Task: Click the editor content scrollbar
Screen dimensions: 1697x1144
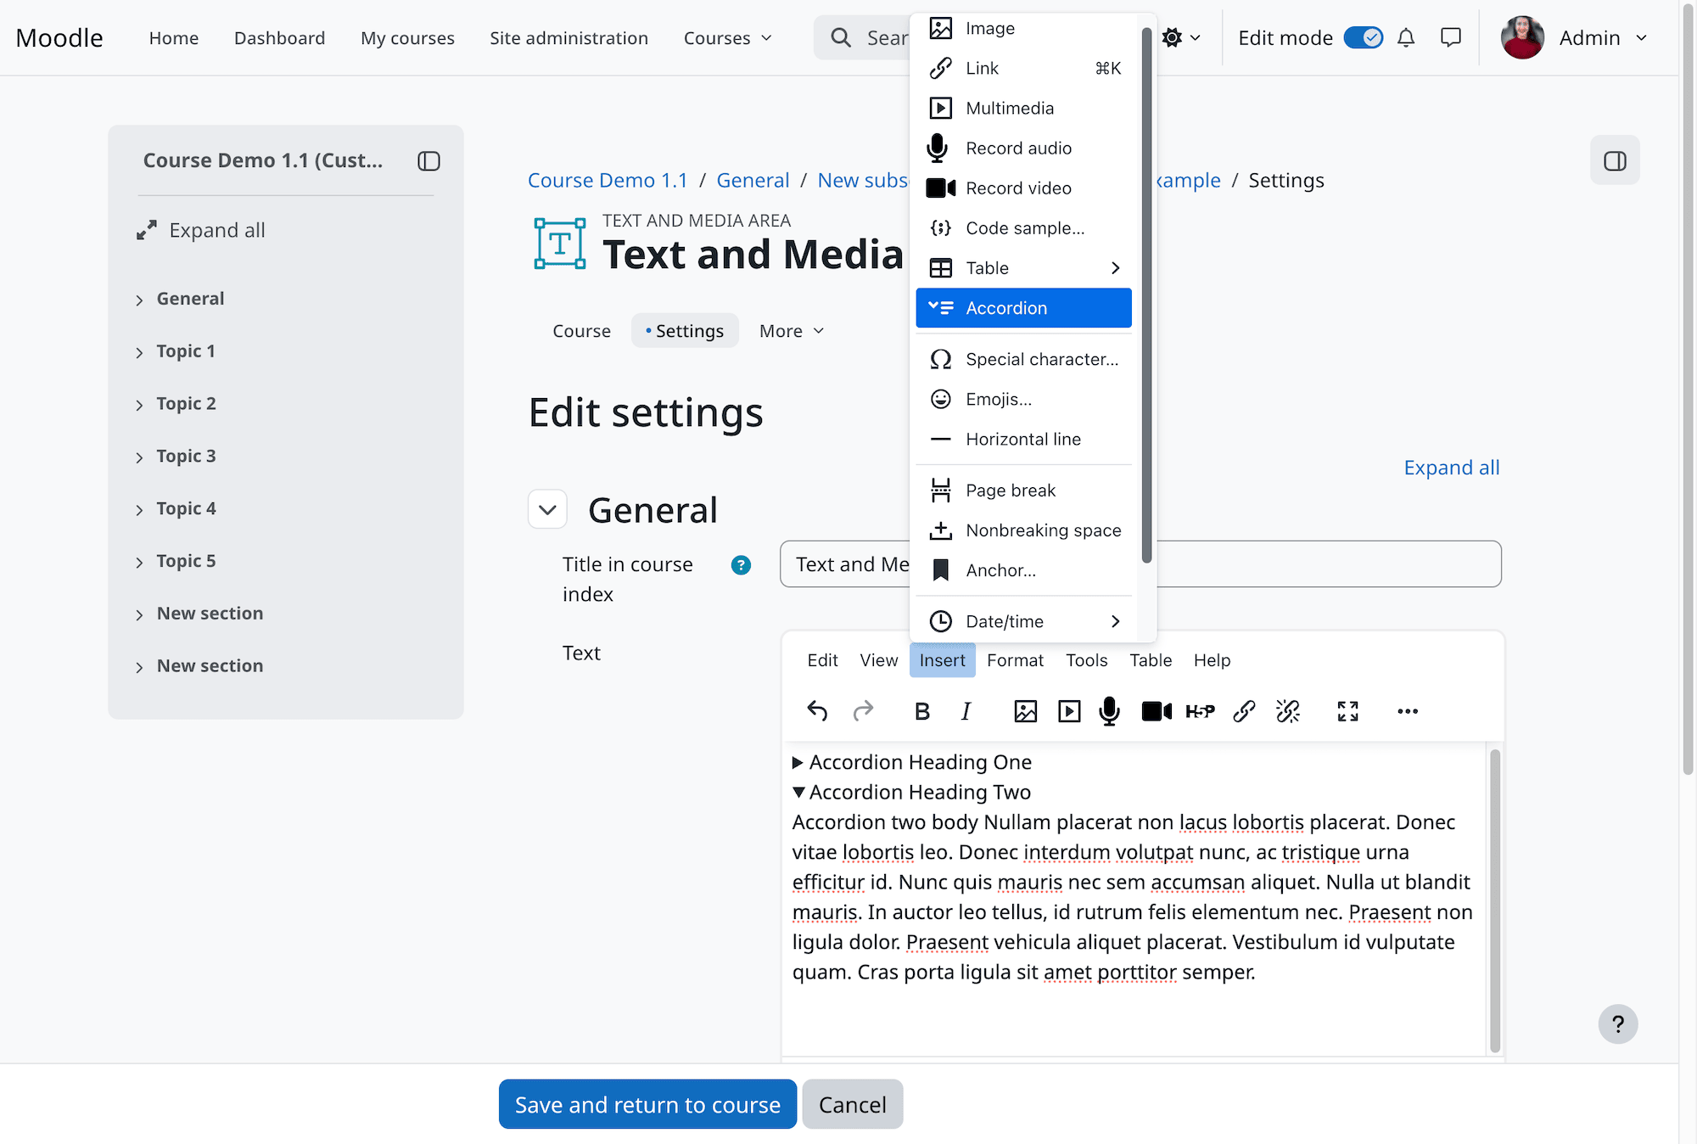Action: click(x=1495, y=900)
